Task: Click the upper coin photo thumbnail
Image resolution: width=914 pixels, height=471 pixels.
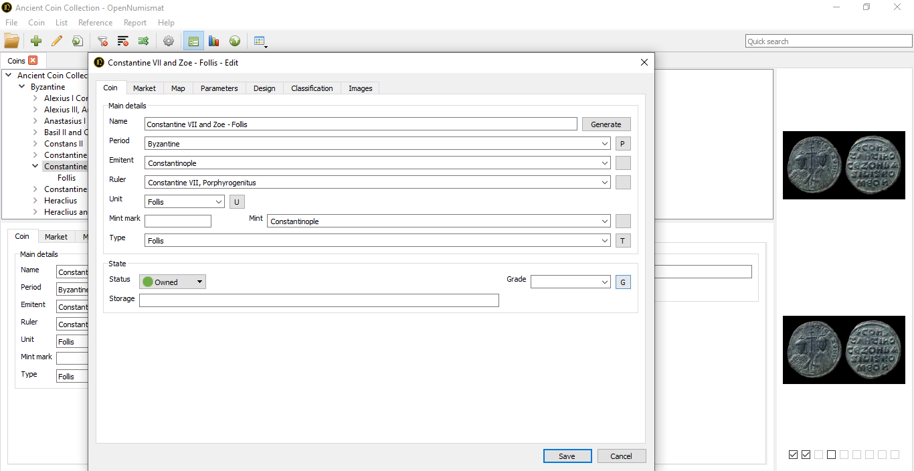Action: [844, 165]
